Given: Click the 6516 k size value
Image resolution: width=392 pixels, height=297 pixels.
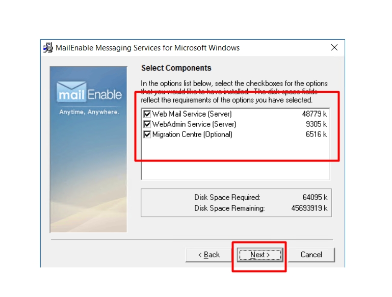Looking at the screenshot, I should [316, 134].
